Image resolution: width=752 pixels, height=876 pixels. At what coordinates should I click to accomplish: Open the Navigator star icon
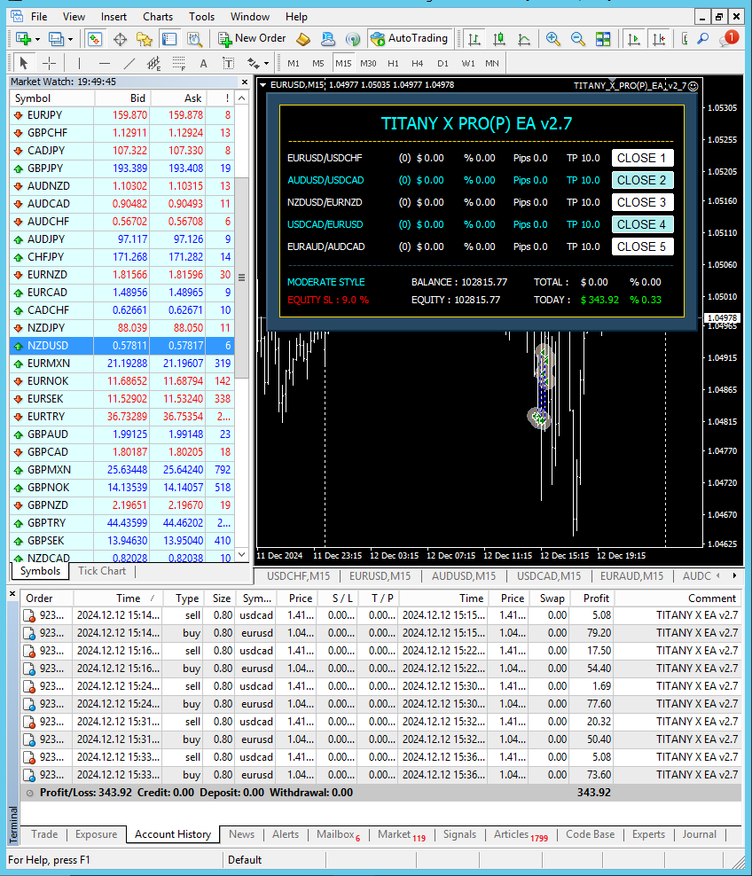(145, 39)
